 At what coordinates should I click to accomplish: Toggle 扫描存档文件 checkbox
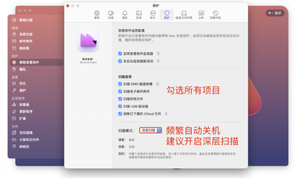(x=120, y=99)
